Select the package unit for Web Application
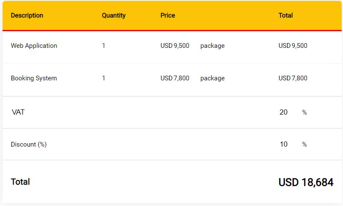Viewport: 343px width, 206px height. point(213,46)
